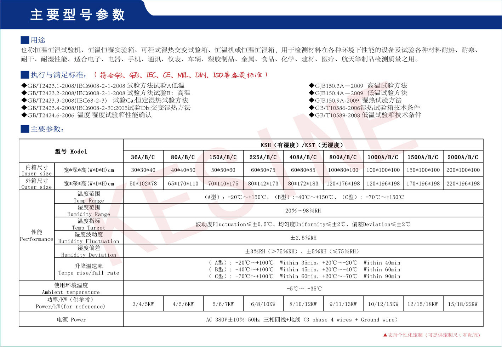Click inner size value 200*100*100
The image size is (502, 347).
coord(463,170)
